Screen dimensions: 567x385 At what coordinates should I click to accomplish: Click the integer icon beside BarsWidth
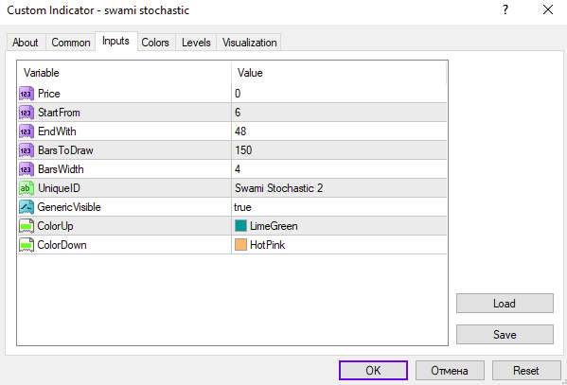[x=27, y=169]
